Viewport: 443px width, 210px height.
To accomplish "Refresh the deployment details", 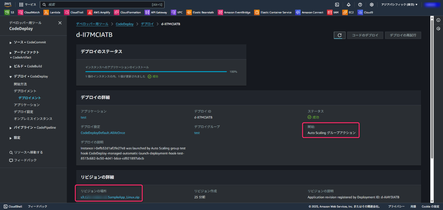I will (x=340, y=35).
